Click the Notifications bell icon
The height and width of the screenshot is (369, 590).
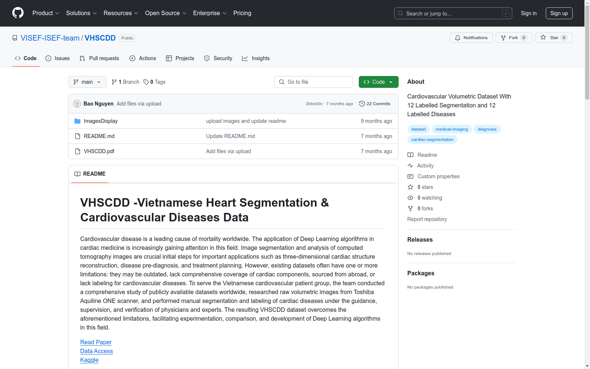(458, 38)
